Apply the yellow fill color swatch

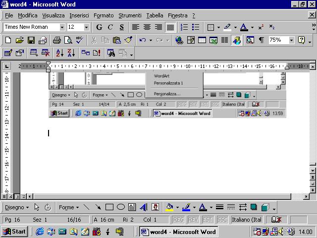169,207
